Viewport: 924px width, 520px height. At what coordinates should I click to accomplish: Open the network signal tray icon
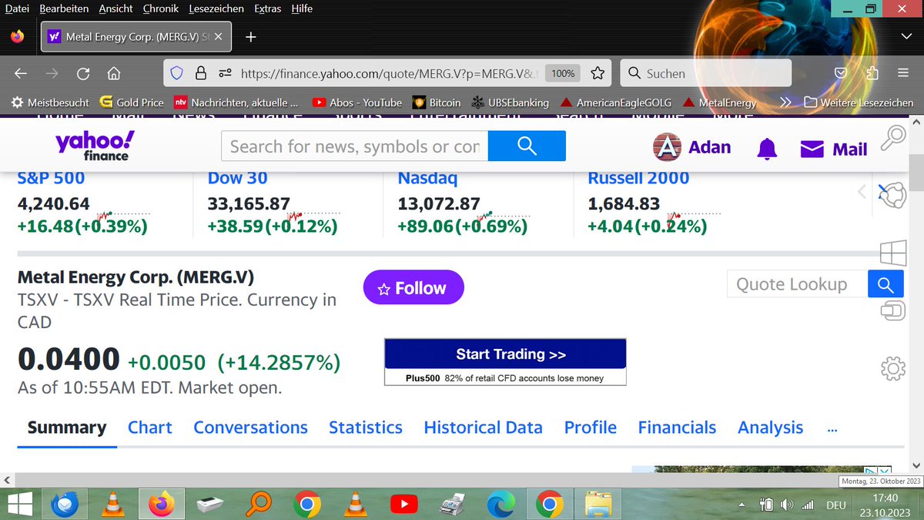point(808,505)
